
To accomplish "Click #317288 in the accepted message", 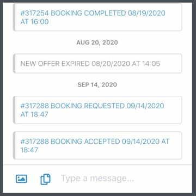I will pyautogui.click(x=34, y=142).
